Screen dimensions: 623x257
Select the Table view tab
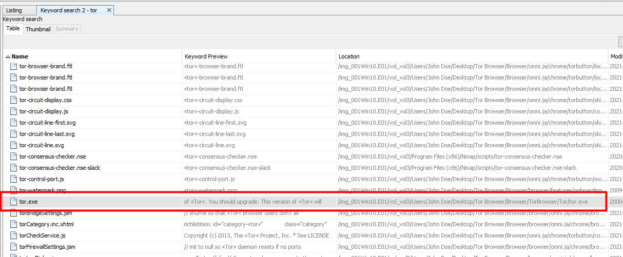(x=13, y=29)
